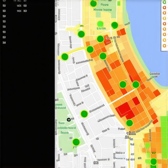Viewport: 168px width, 168px height.
Task: Click the black circular marker beside the park
Action: [69, 120]
